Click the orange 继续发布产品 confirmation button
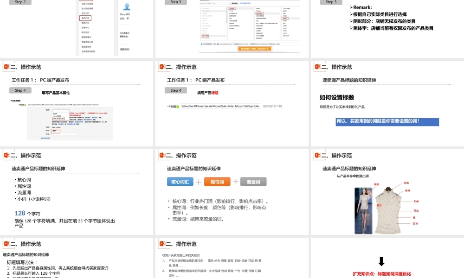 click(255, 49)
